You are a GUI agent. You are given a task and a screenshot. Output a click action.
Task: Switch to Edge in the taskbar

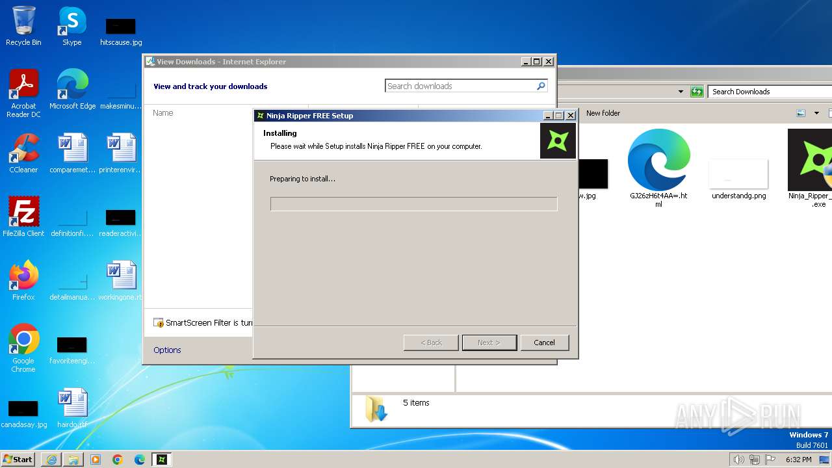click(140, 460)
